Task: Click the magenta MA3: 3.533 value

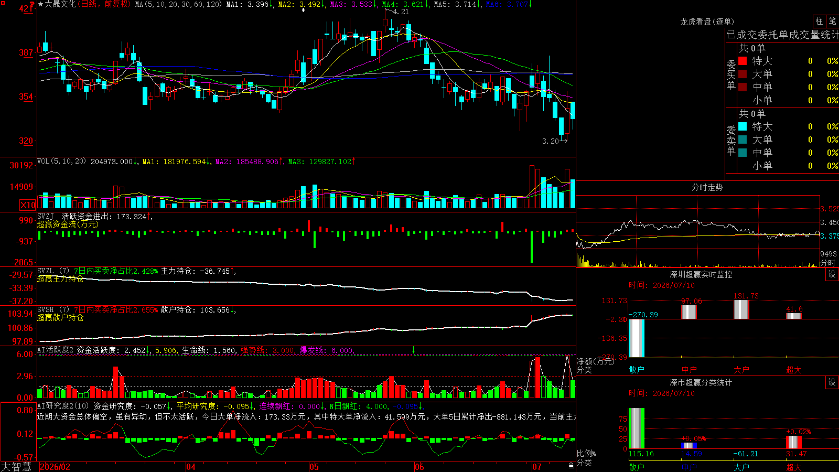Action: [353, 4]
